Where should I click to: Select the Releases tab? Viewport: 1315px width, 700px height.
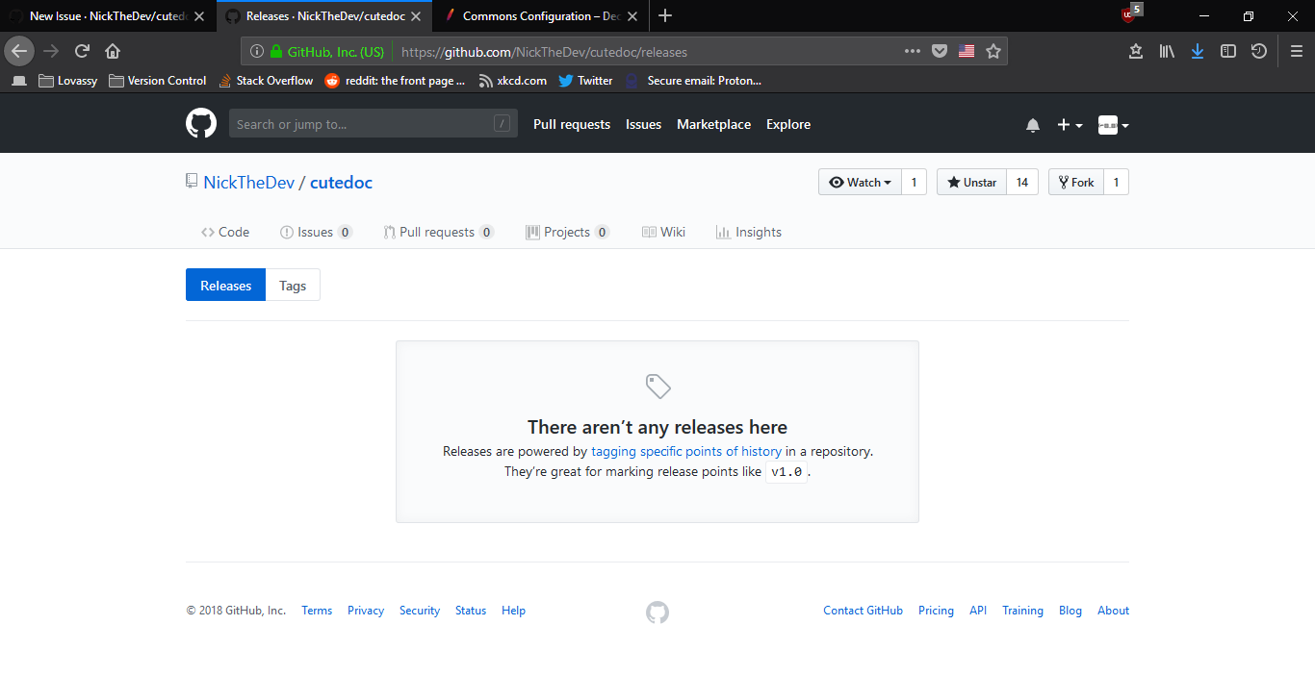(225, 286)
